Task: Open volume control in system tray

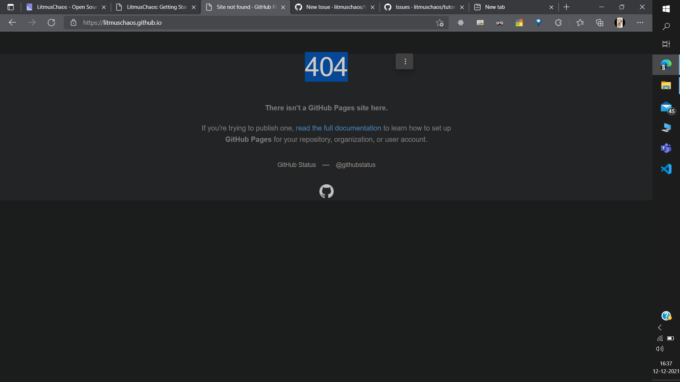Action: click(x=659, y=349)
